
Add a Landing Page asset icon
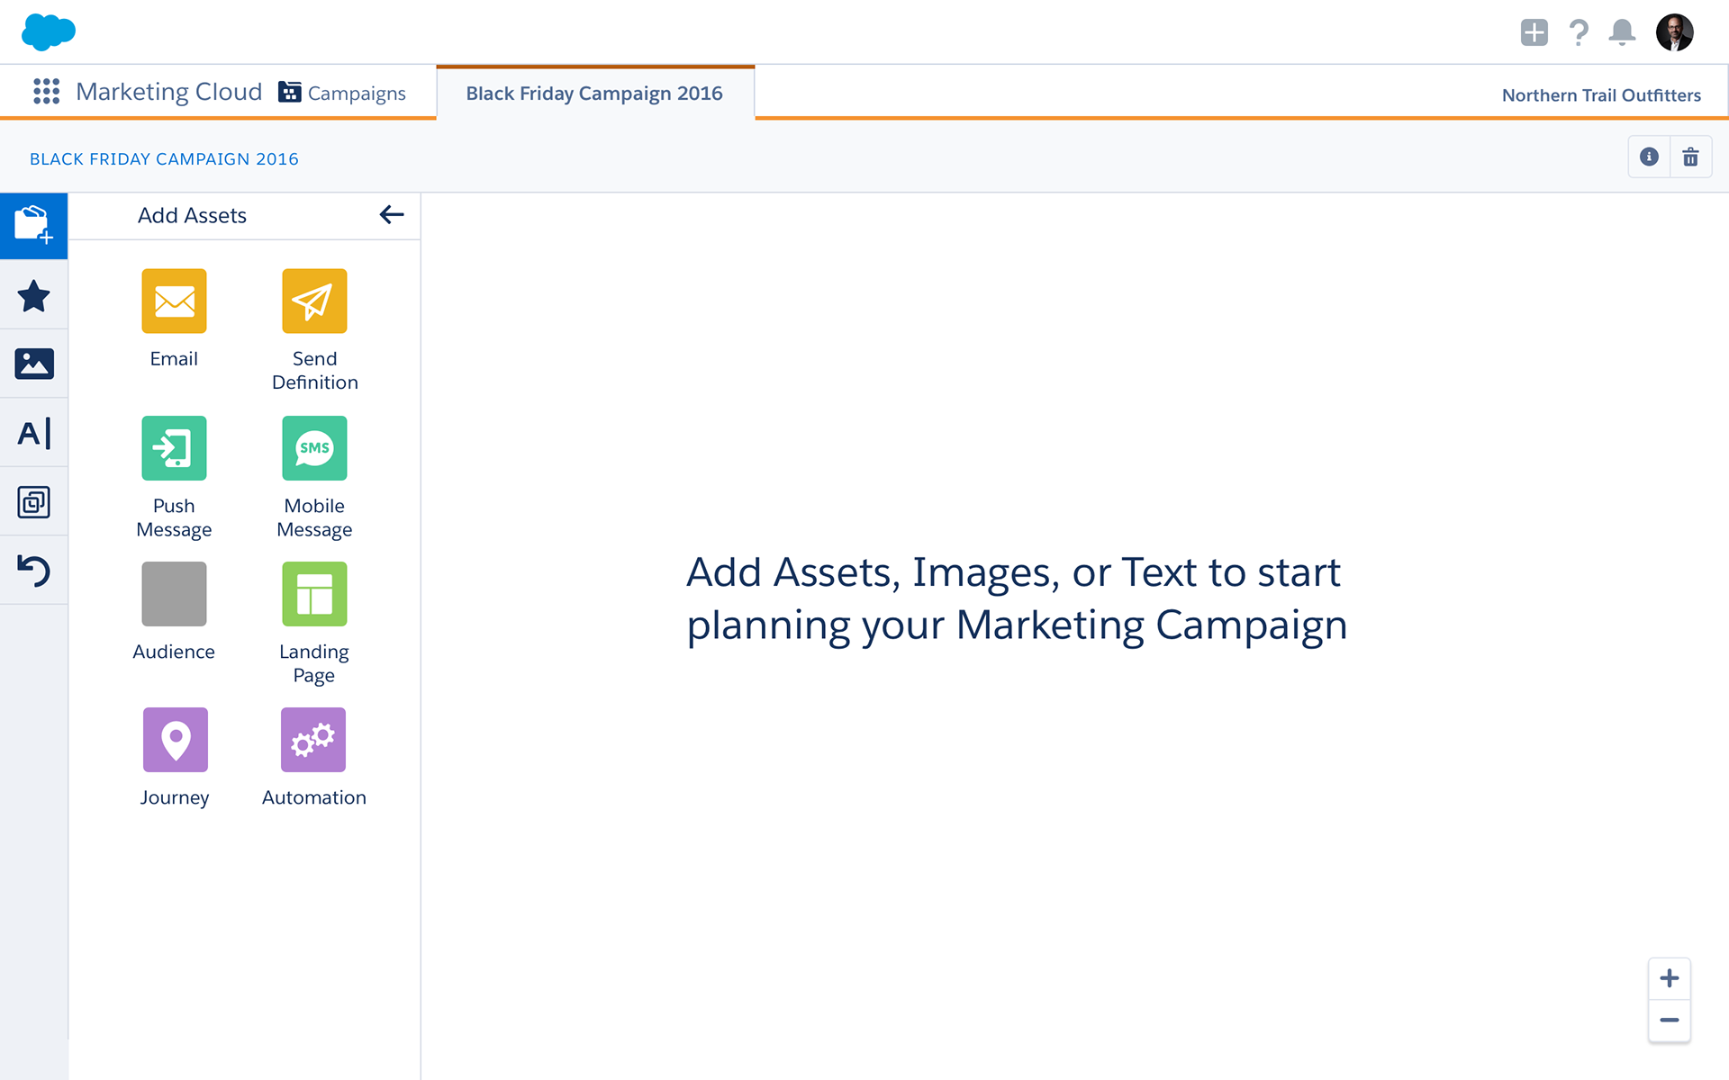pos(314,594)
